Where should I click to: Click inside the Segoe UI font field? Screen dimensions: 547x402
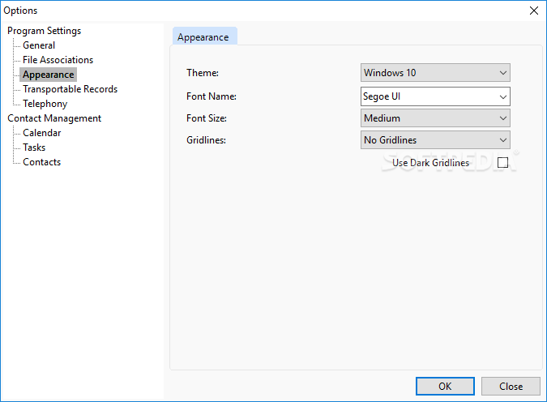coord(429,96)
